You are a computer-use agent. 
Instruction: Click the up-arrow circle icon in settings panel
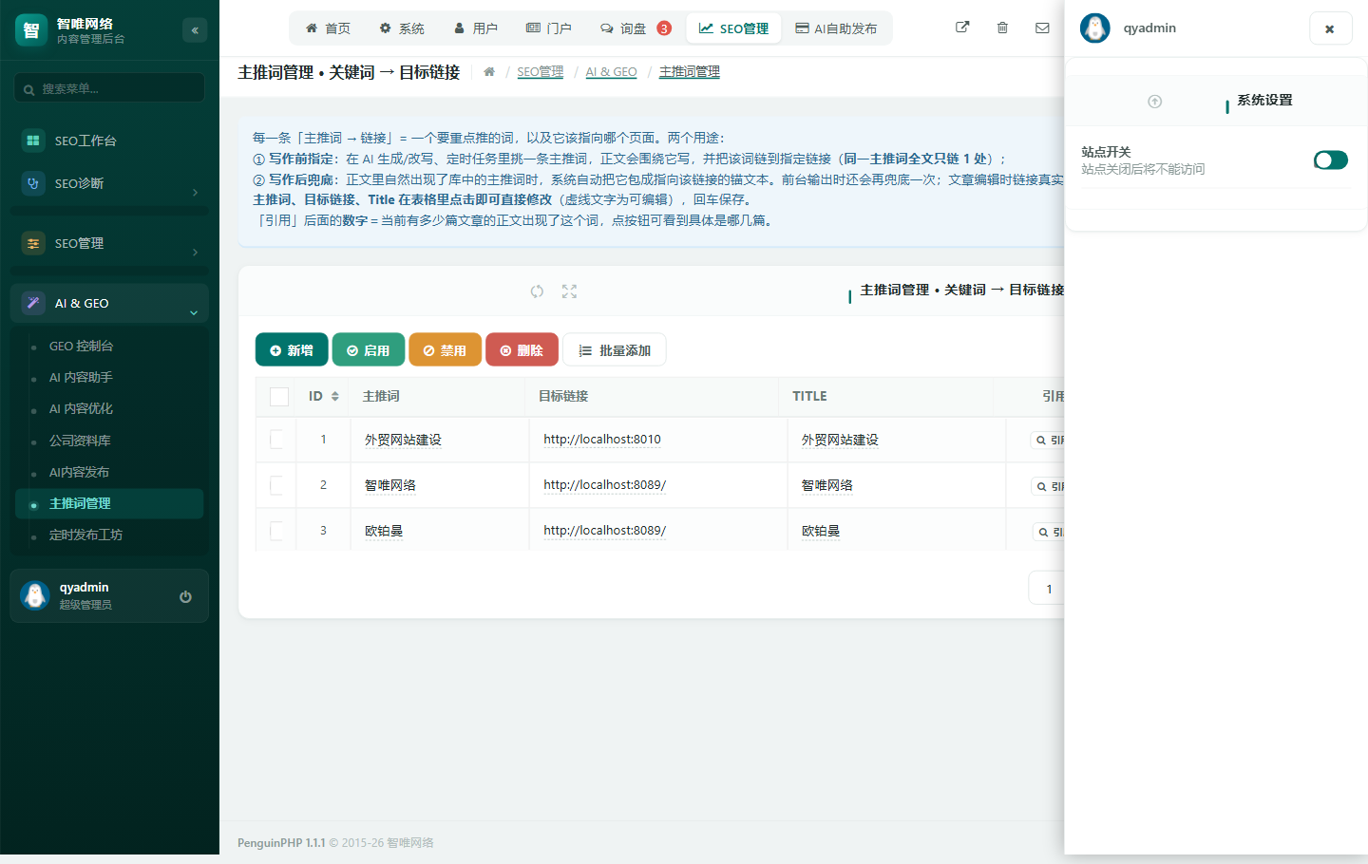coord(1155,102)
